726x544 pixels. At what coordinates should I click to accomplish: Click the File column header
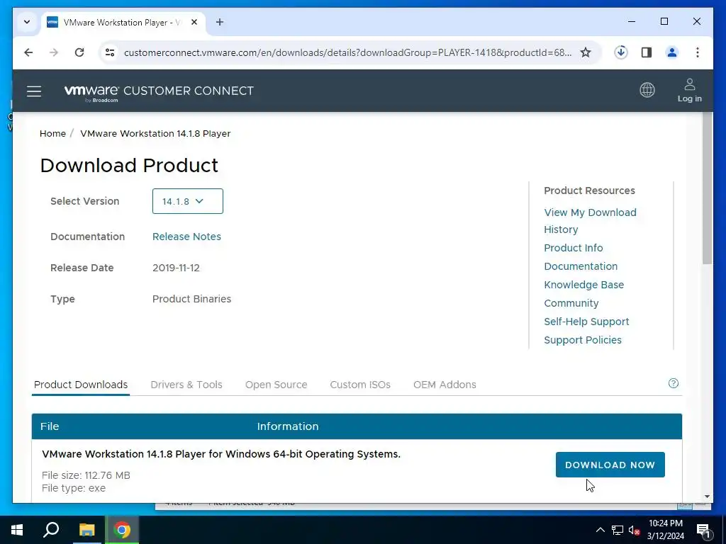point(50,426)
